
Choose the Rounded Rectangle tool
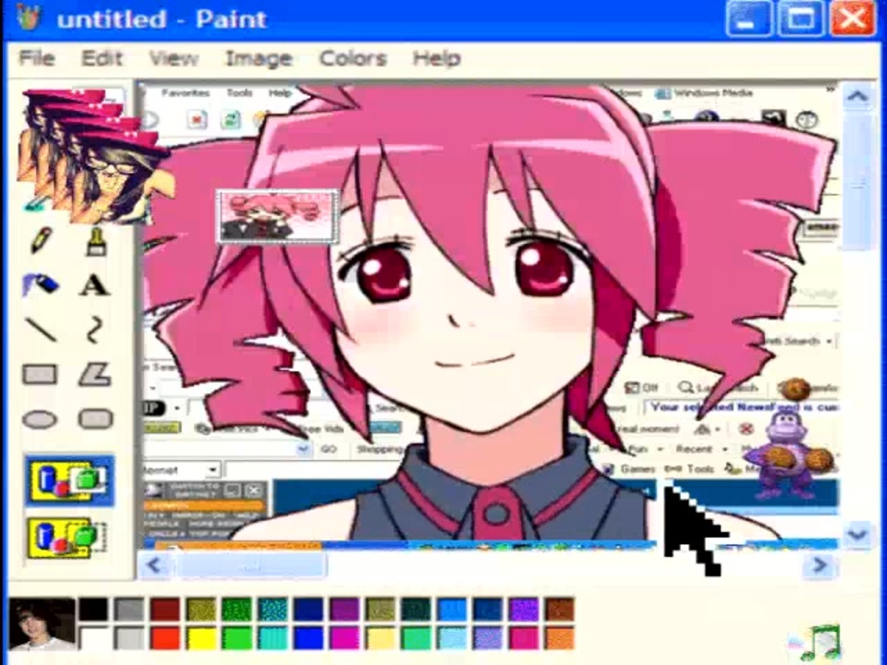click(x=95, y=419)
